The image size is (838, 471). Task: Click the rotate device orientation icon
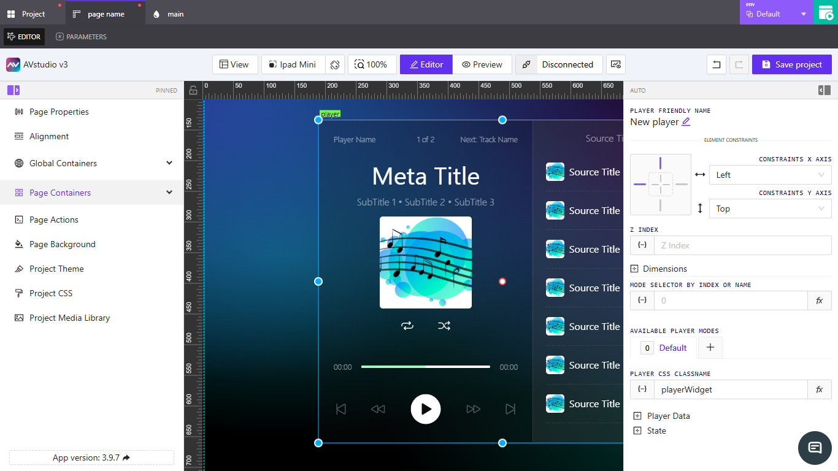[334, 64]
